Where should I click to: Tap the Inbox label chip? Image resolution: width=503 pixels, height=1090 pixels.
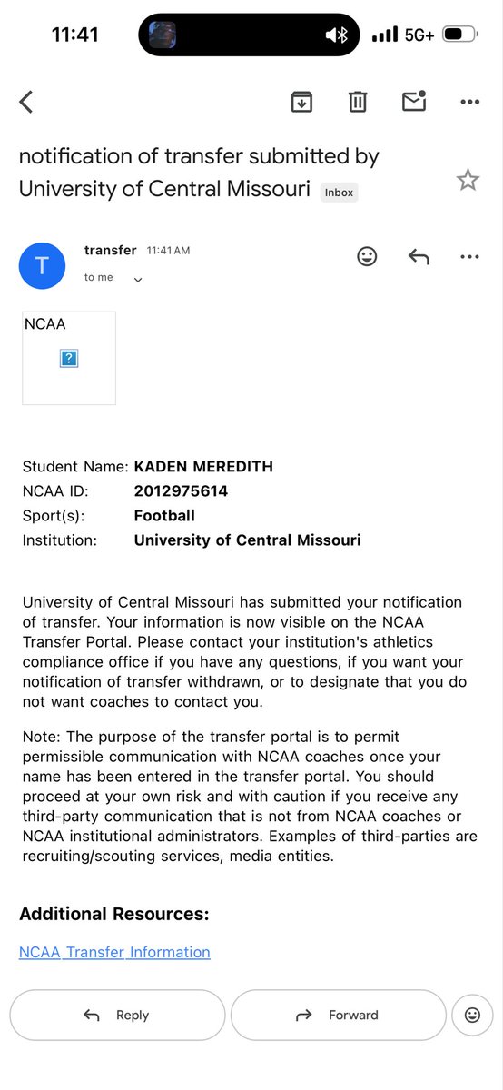click(x=340, y=193)
